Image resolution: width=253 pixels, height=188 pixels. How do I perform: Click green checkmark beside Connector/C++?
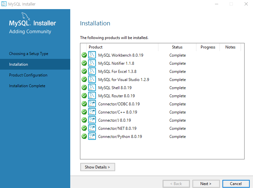click(84, 112)
